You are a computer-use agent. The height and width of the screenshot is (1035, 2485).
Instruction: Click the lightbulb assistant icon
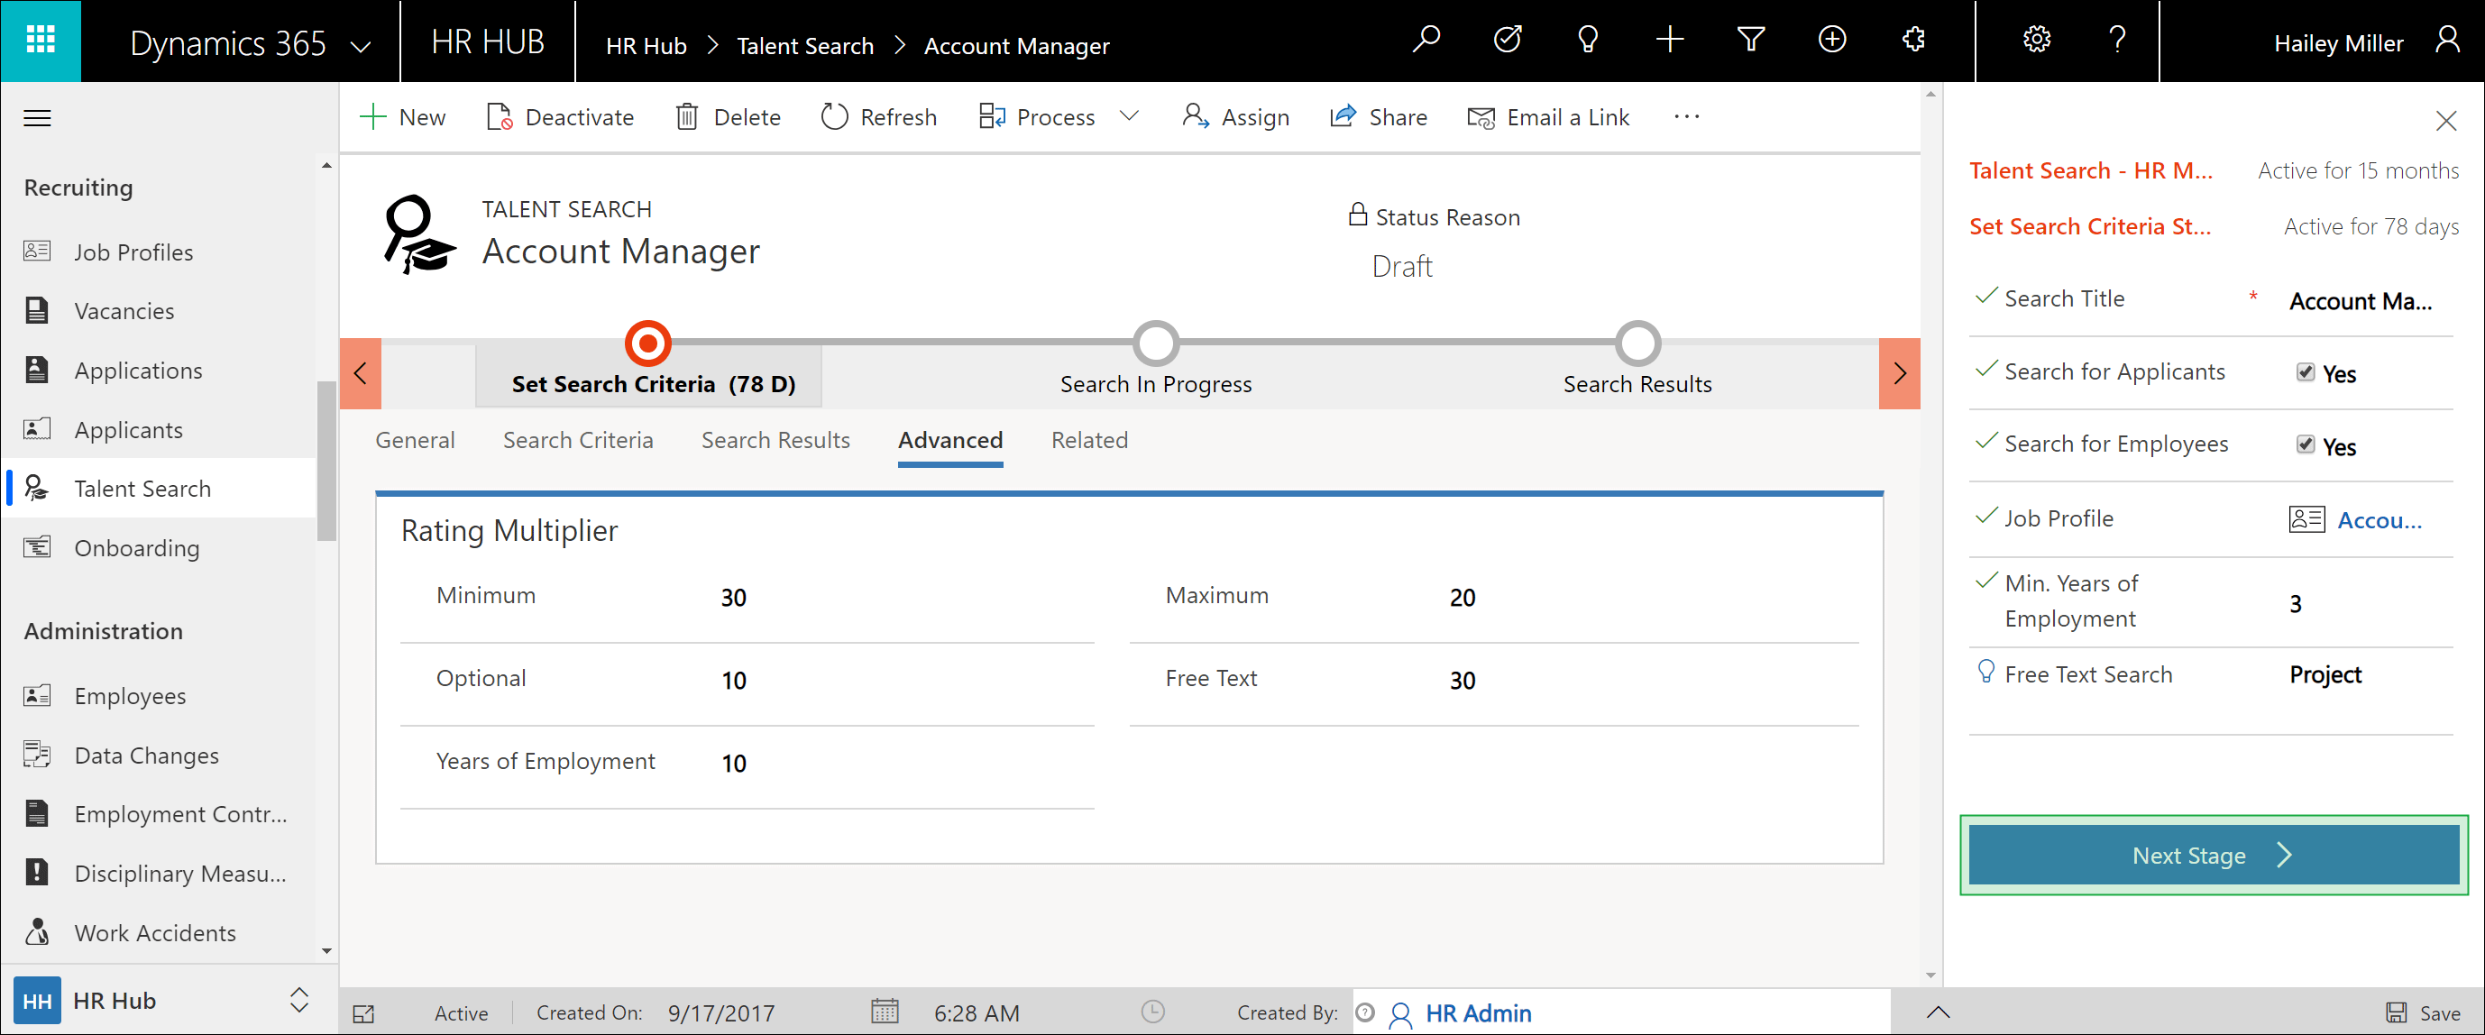point(1588,41)
